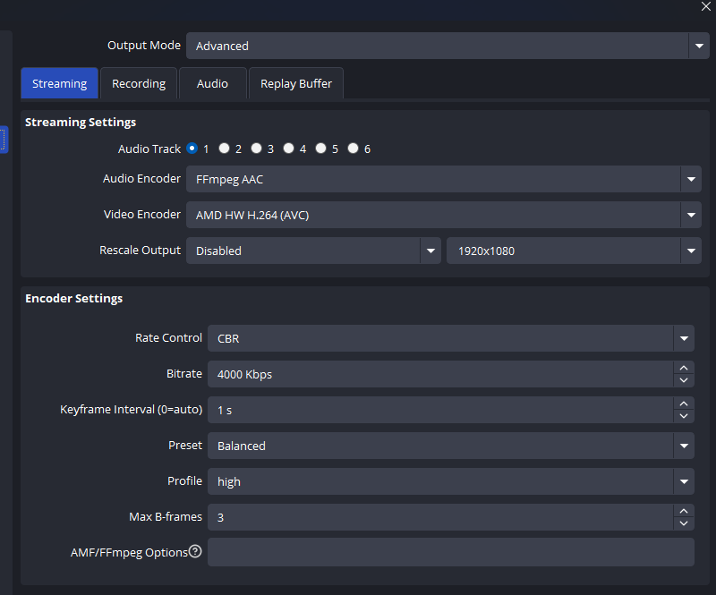The width and height of the screenshot is (716, 595).
Task: Select audio track 3
Action: click(256, 149)
